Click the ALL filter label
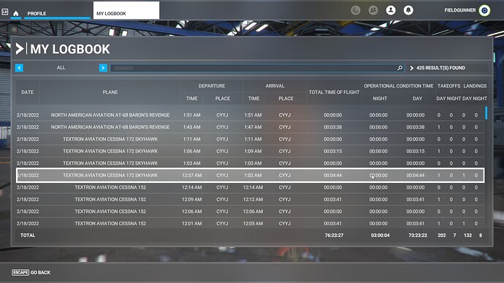Screen dimensions: 504x283 (61, 68)
